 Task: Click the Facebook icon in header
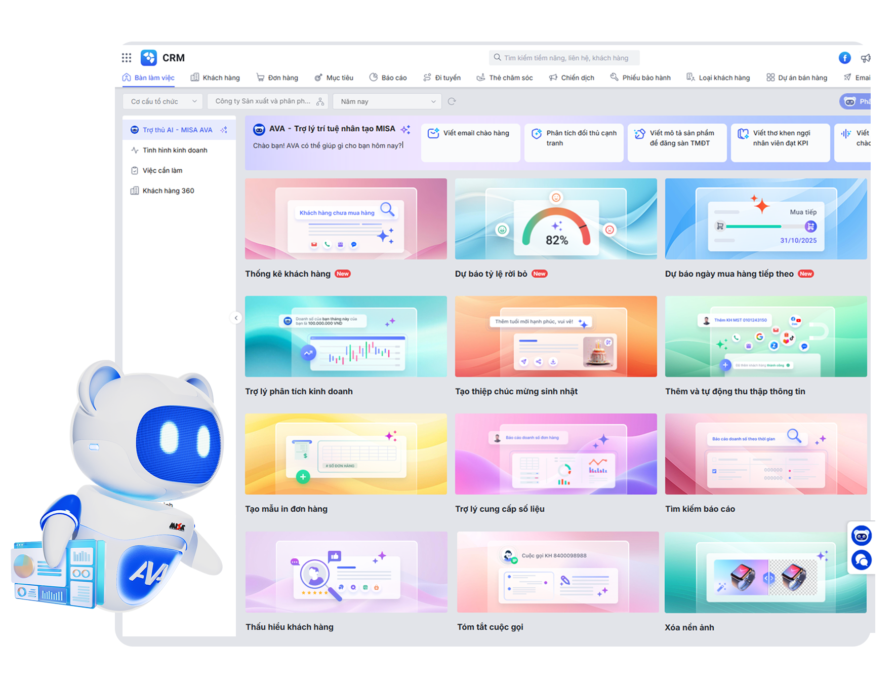pos(844,58)
